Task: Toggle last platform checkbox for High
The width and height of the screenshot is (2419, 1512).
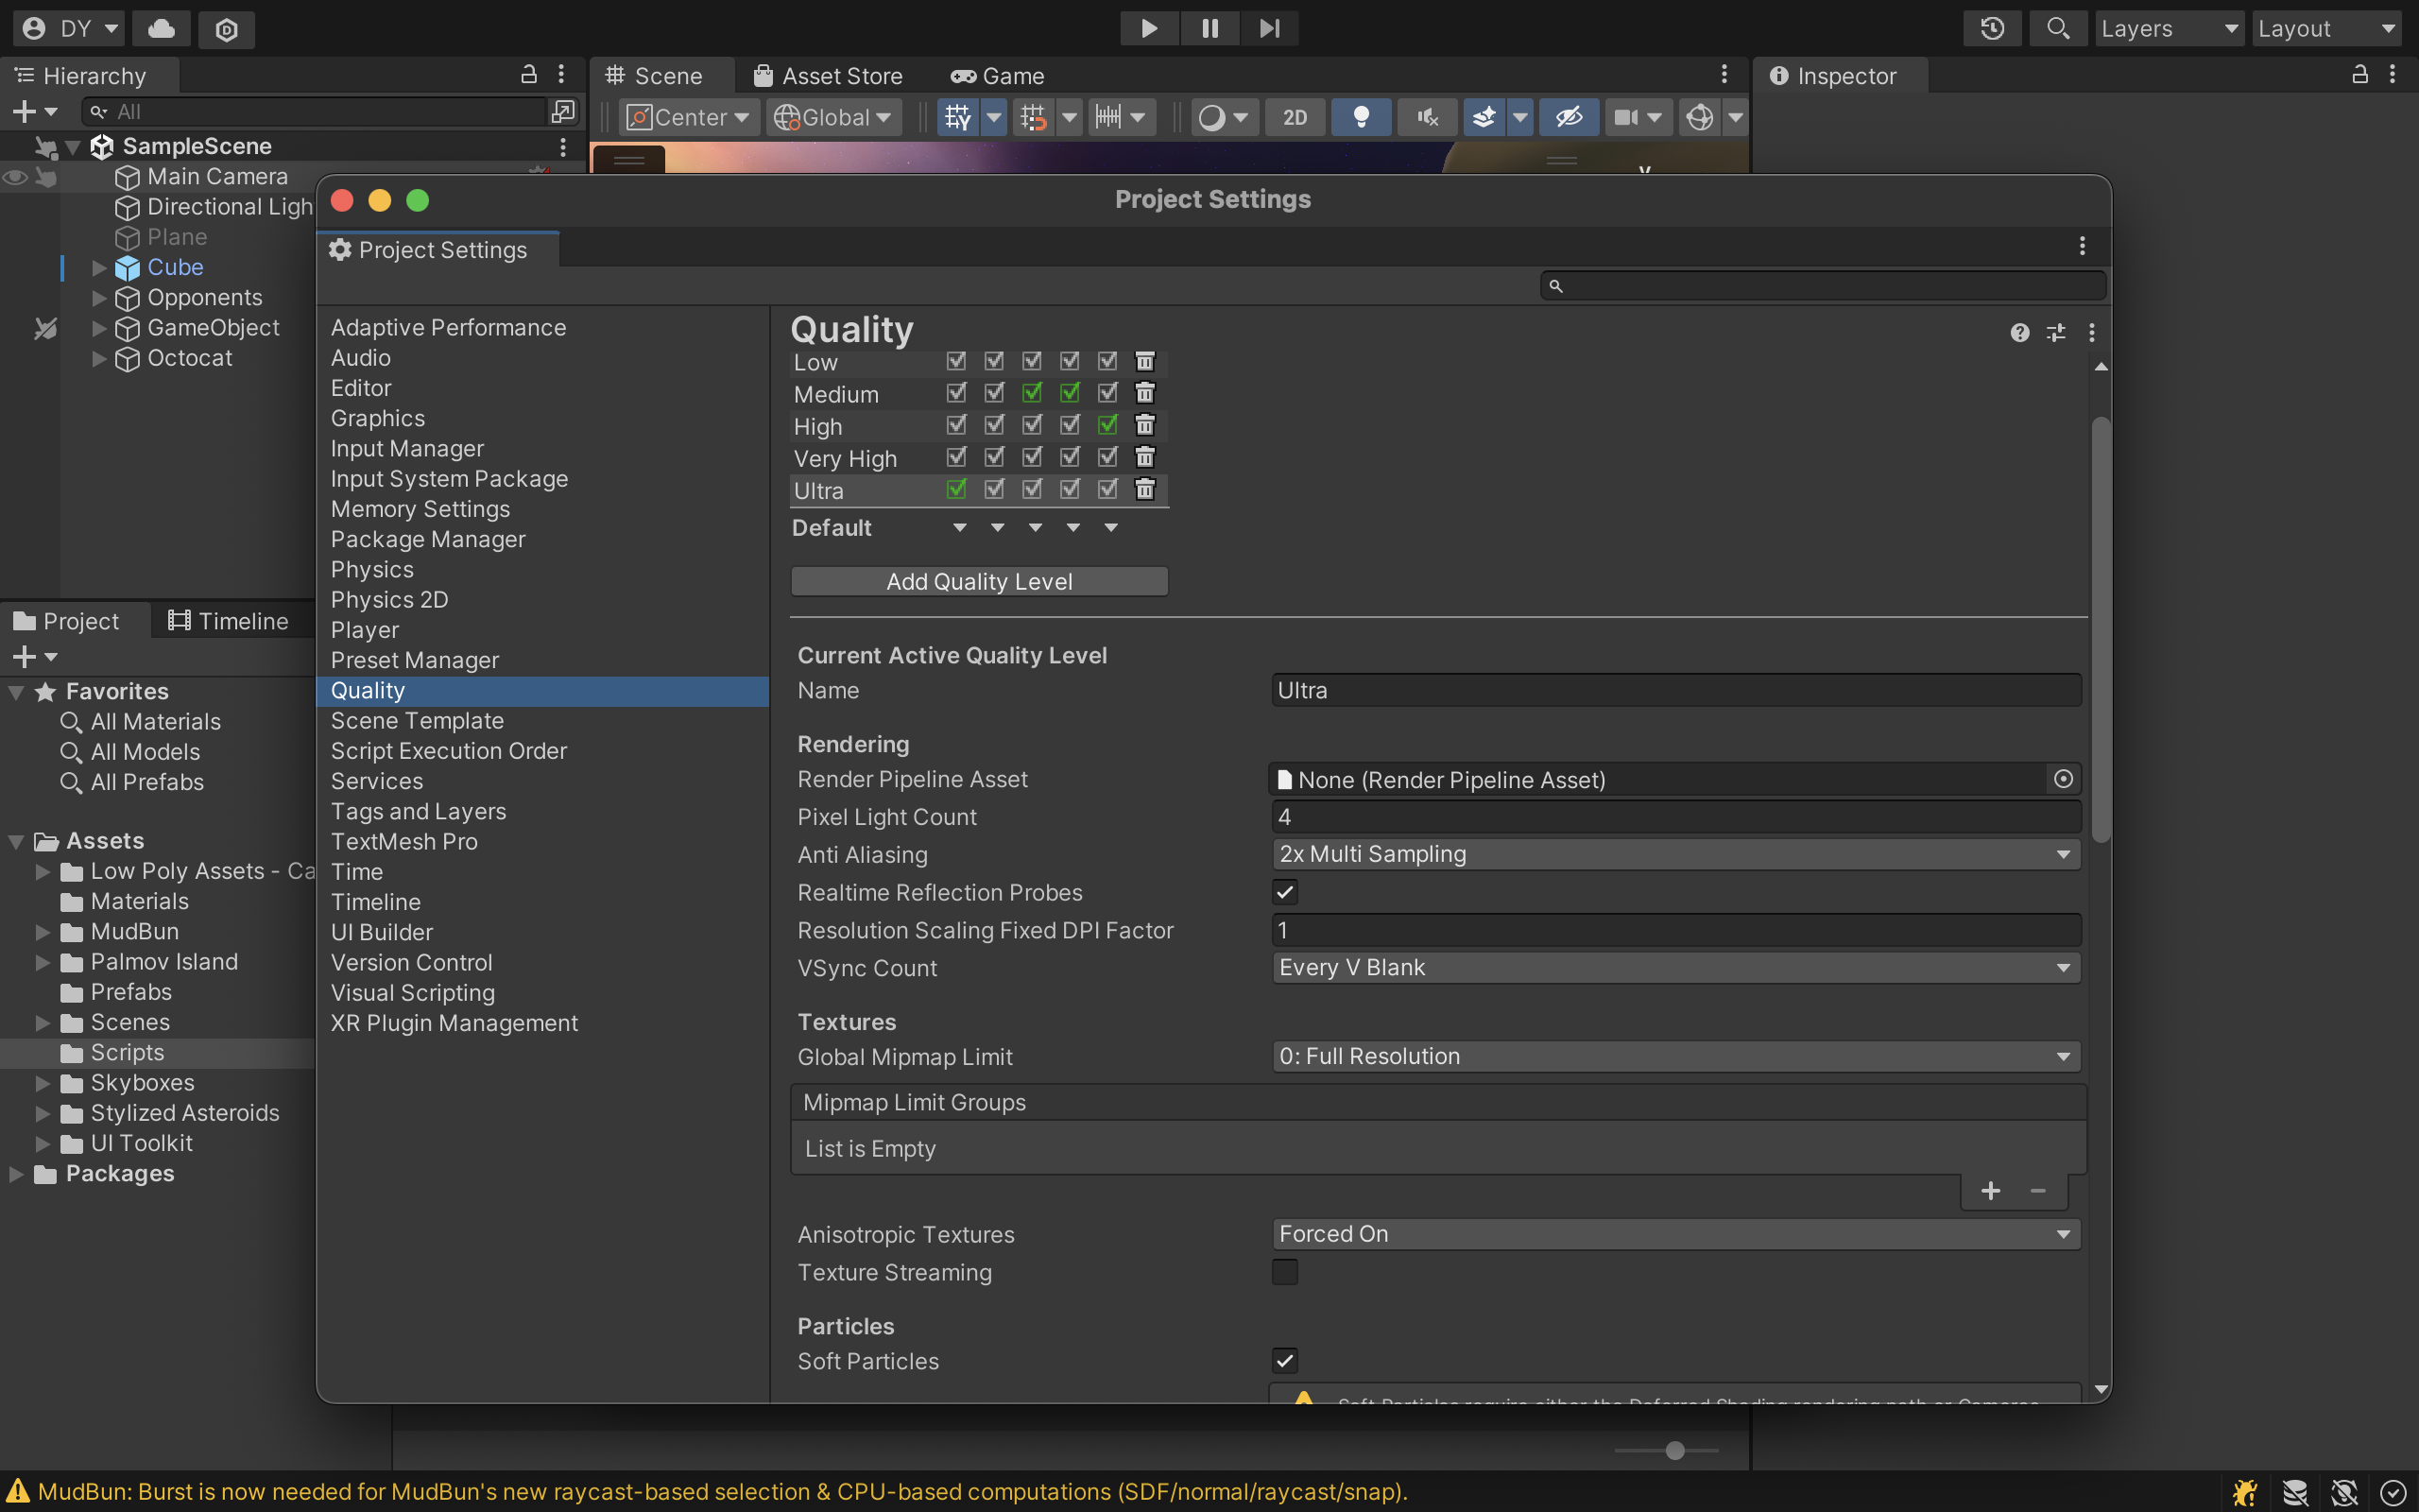Action: tap(1107, 425)
